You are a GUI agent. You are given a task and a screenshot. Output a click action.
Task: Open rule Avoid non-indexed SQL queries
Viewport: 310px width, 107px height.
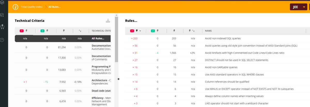(x=223, y=38)
